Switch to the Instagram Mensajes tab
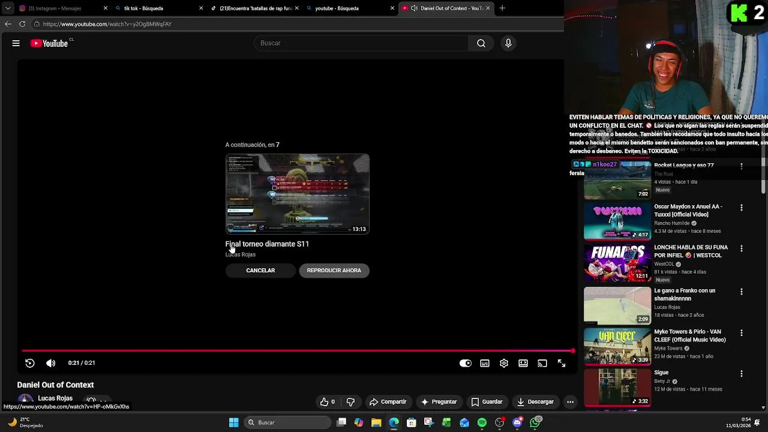The height and width of the screenshot is (432, 768). [63, 8]
